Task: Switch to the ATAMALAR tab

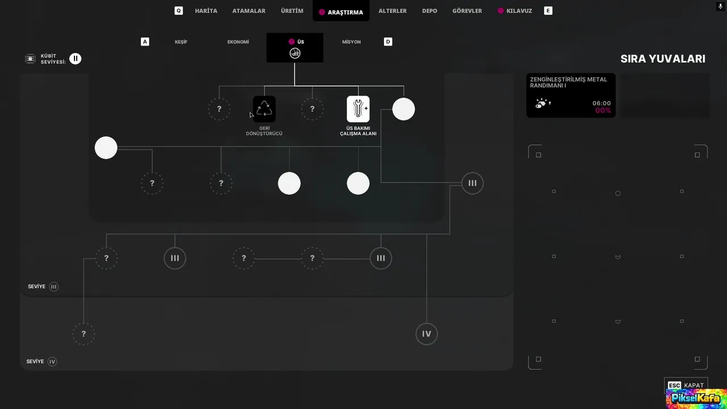Action: 249,11
